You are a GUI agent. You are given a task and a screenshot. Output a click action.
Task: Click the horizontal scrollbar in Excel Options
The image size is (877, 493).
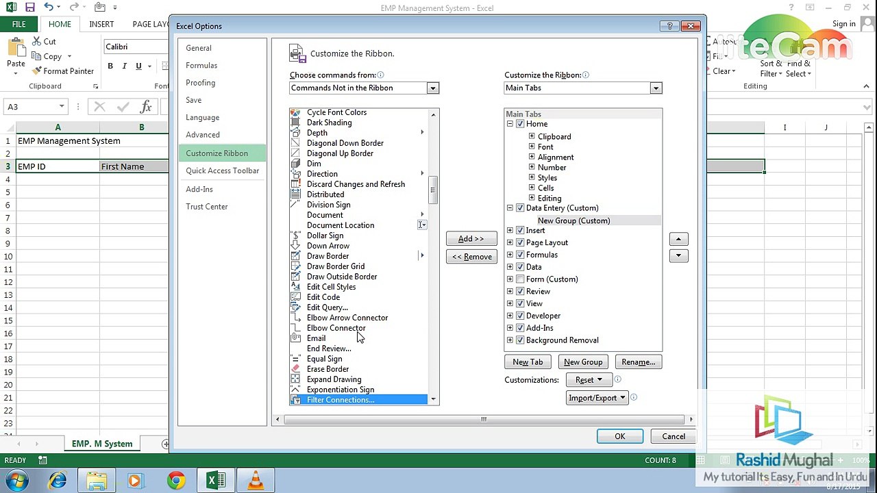click(484, 419)
